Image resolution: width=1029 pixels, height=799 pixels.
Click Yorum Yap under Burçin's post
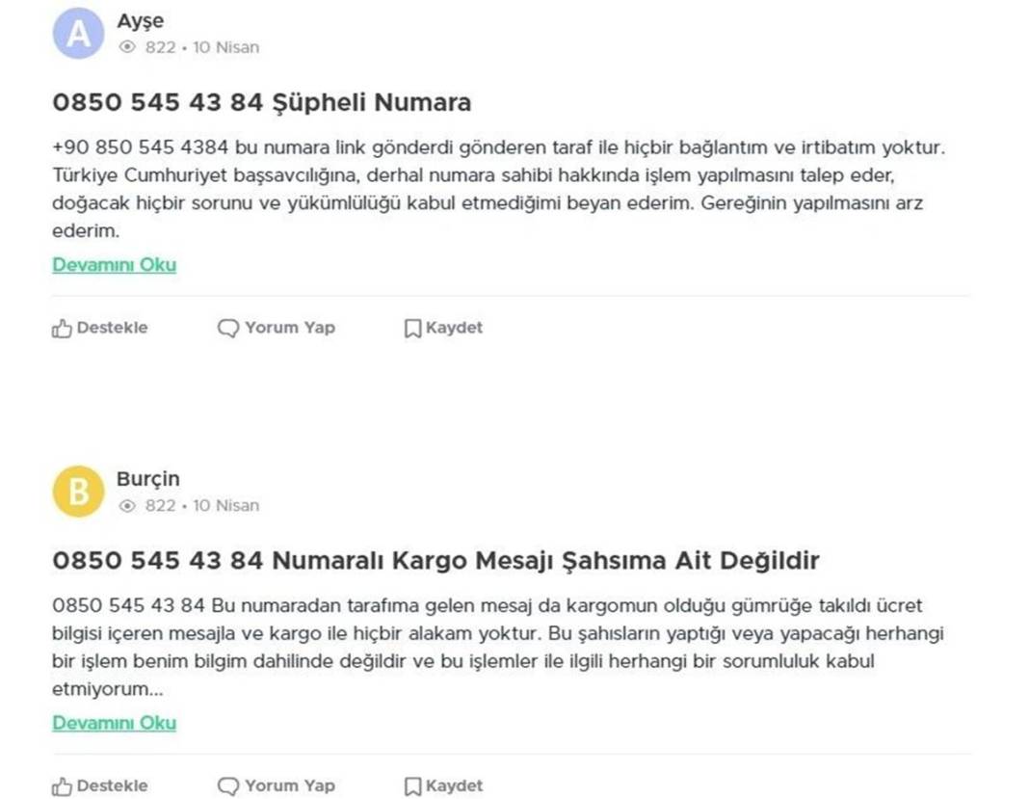click(x=285, y=785)
